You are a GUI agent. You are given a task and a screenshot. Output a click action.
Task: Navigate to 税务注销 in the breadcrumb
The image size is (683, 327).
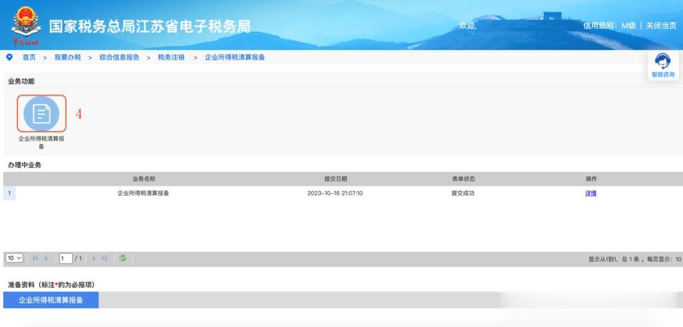(x=171, y=57)
